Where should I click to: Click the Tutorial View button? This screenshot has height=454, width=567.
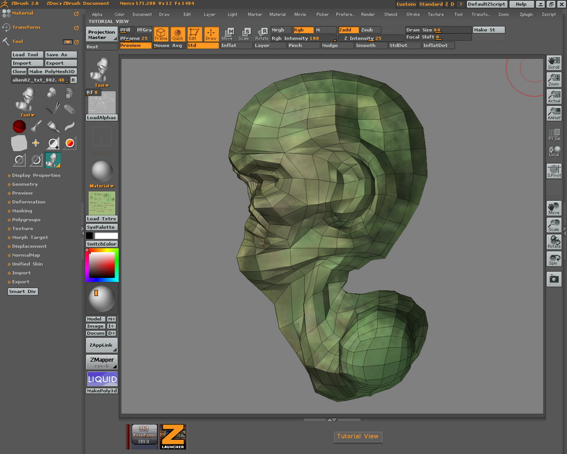coord(358,436)
